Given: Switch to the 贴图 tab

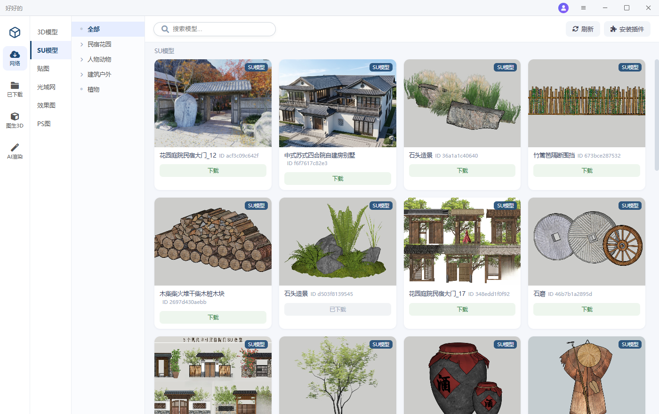Looking at the screenshot, I should pyautogui.click(x=51, y=69).
